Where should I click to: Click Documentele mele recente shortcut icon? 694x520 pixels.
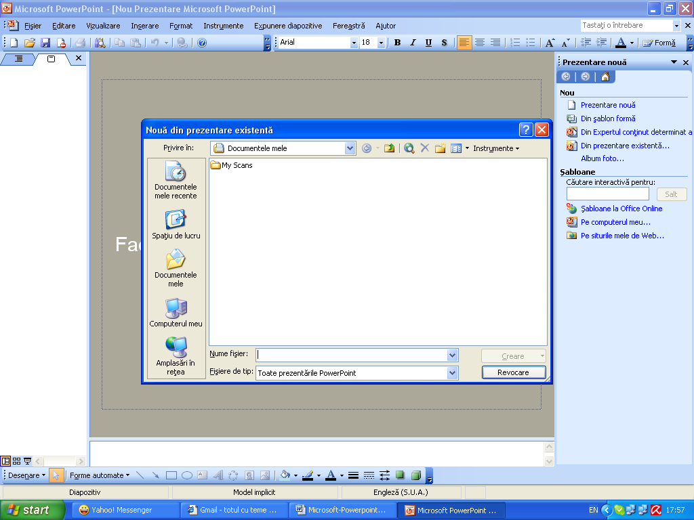176,180
